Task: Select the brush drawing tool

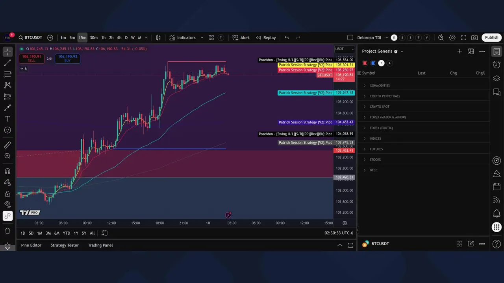Action: click(x=7, y=107)
